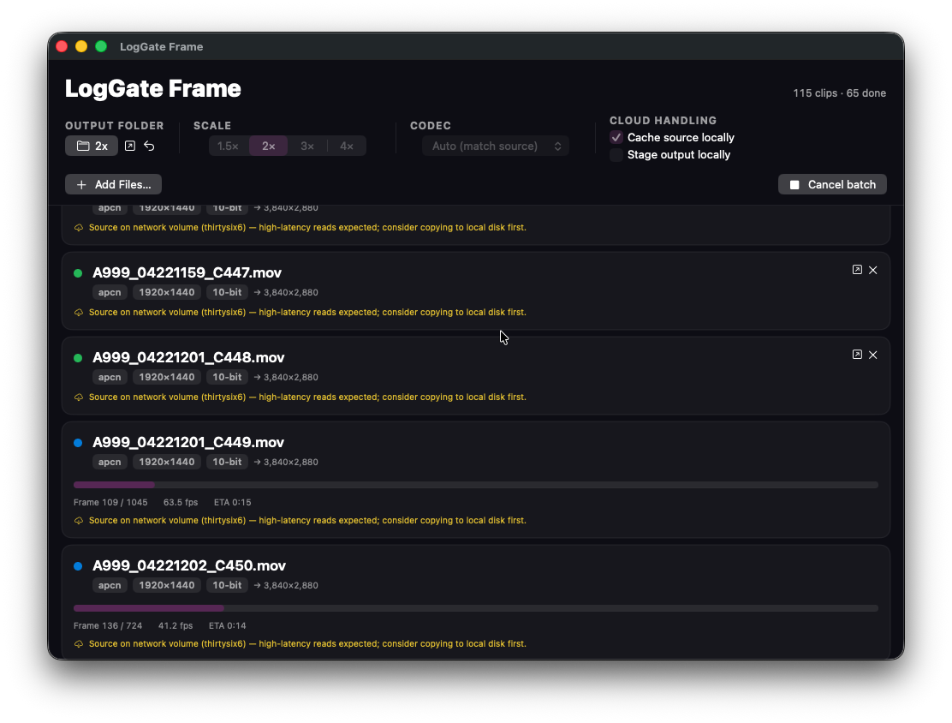Click "Frame 136 / 724" status text
This screenshot has width=952, height=723.
point(108,626)
